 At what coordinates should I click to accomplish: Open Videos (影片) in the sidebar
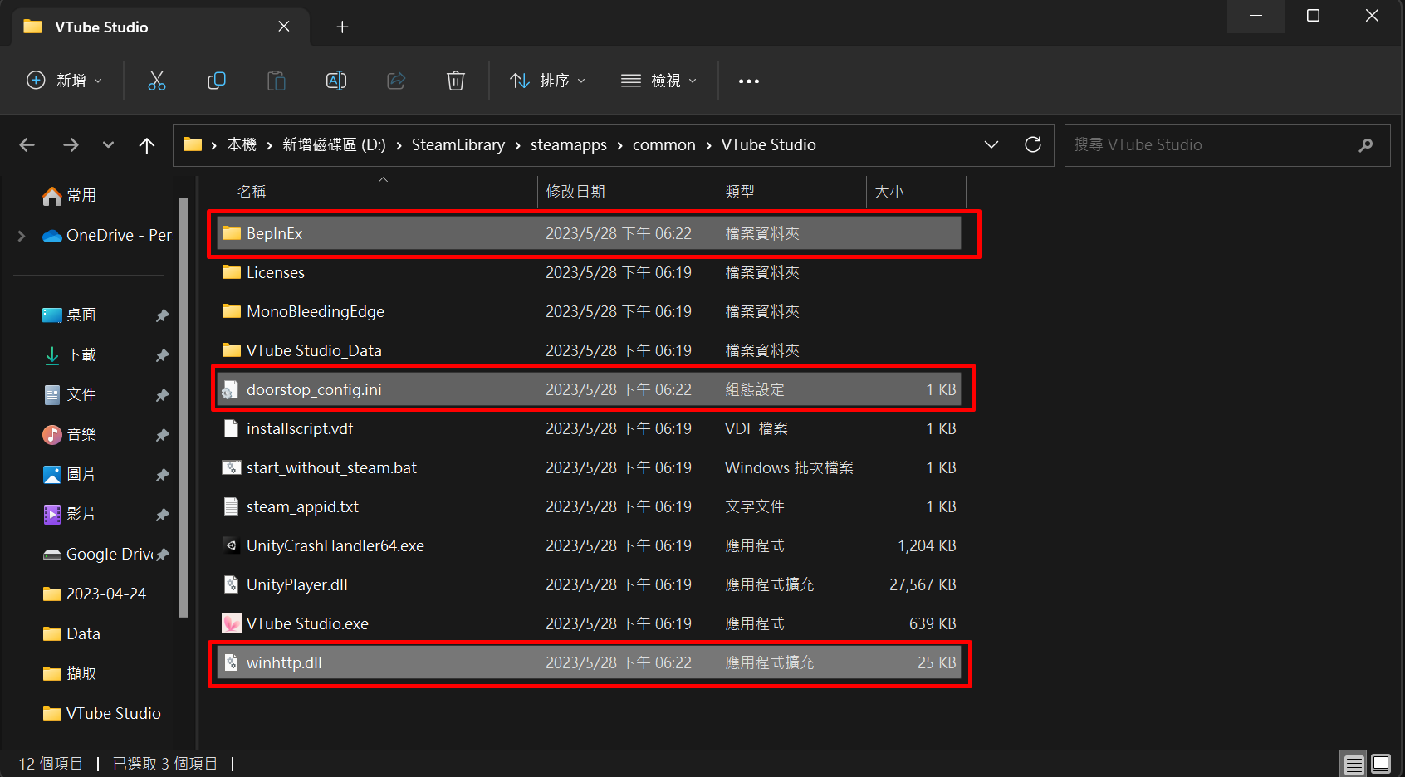tap(71, 514)
